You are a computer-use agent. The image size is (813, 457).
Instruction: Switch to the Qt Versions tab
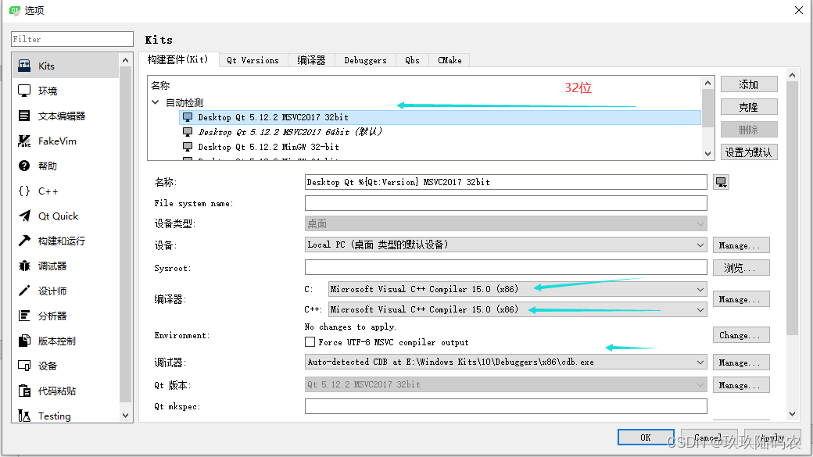(253, 60)
